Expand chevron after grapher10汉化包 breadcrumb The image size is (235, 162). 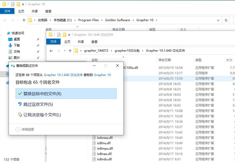point(143,51)
